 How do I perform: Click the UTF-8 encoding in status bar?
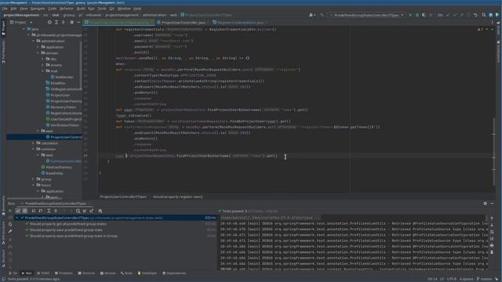452,279
